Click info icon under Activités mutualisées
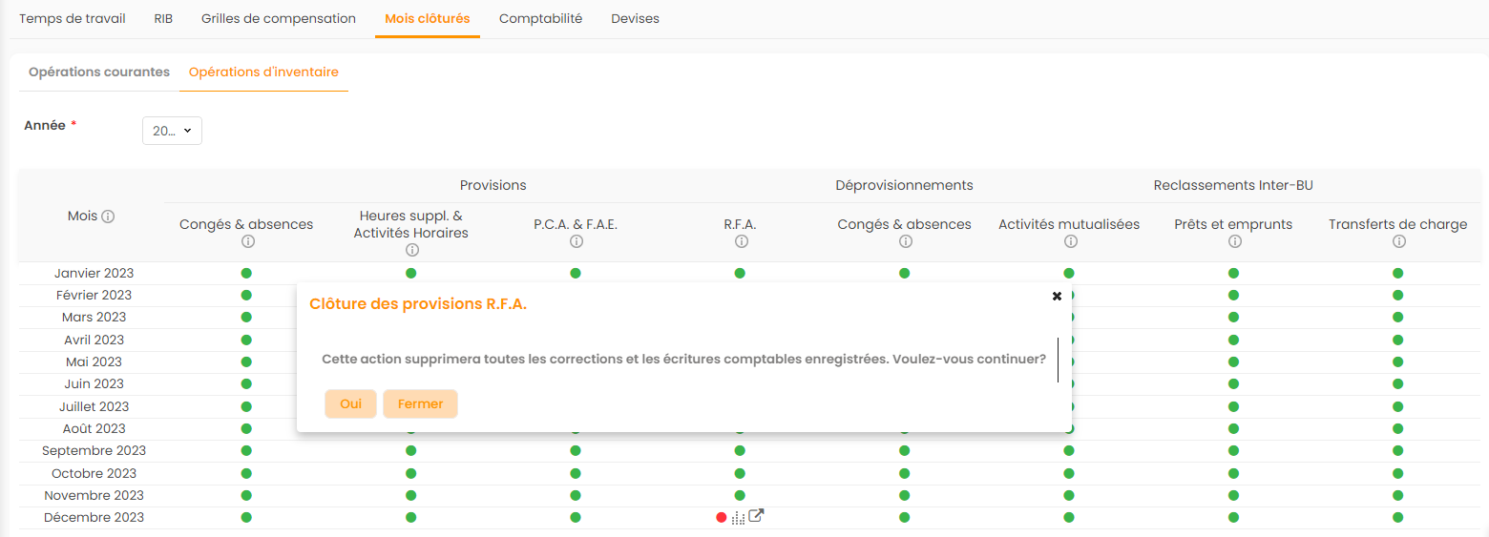 [1069, 242]
